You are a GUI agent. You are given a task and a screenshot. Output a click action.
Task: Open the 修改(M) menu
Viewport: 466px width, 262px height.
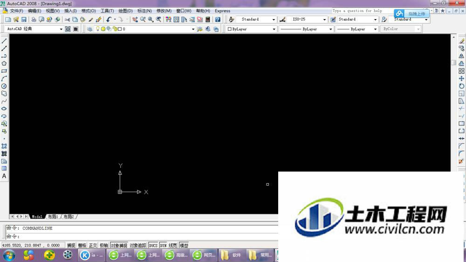pyautogui.click(x=164, y=11)
